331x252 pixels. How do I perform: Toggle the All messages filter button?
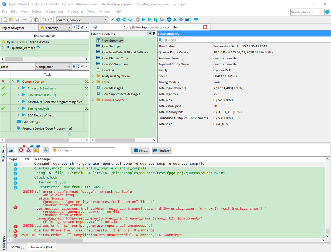tap(11, 150)
